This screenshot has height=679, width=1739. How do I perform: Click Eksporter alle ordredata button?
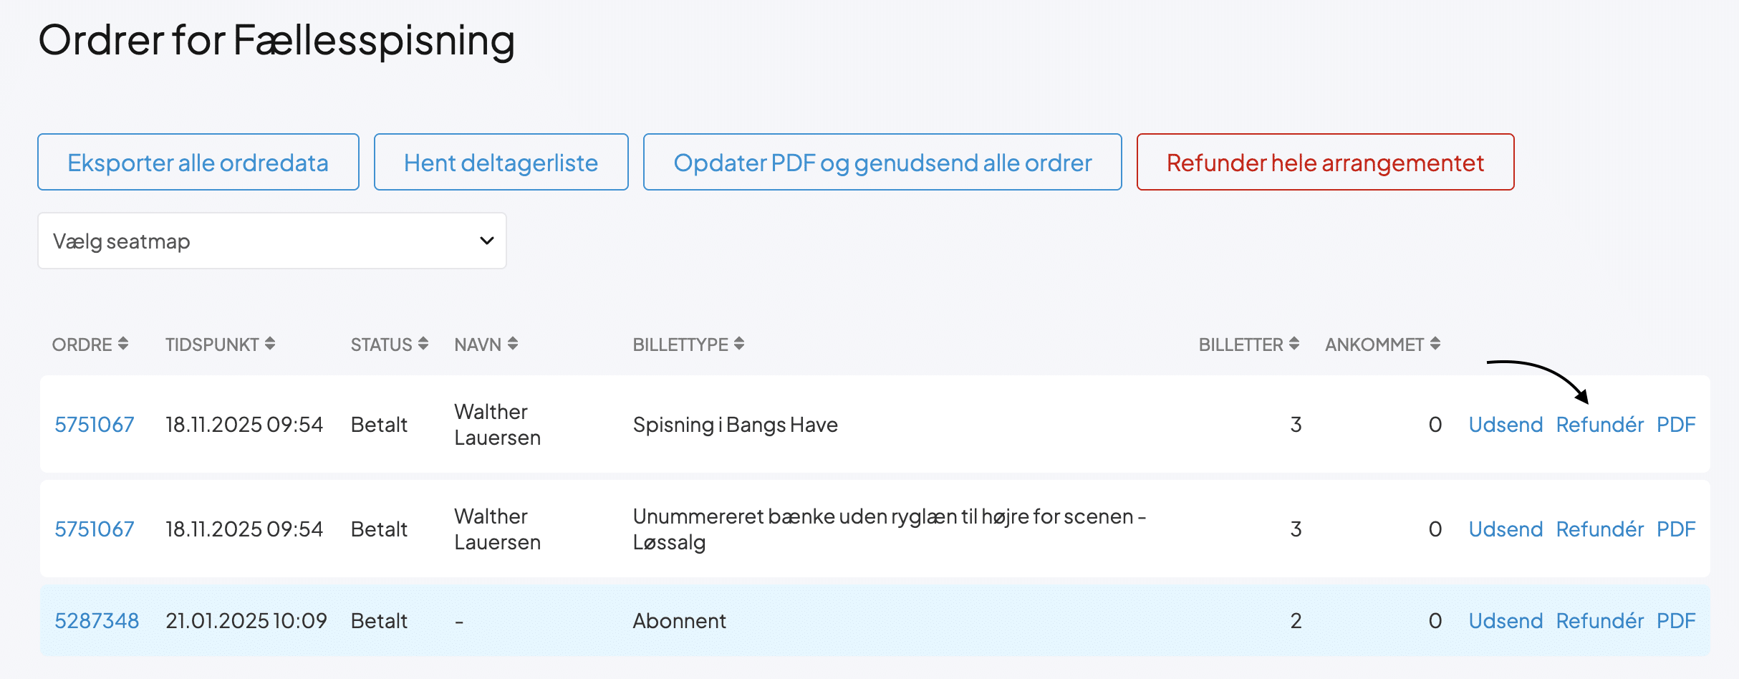(198, 163)
